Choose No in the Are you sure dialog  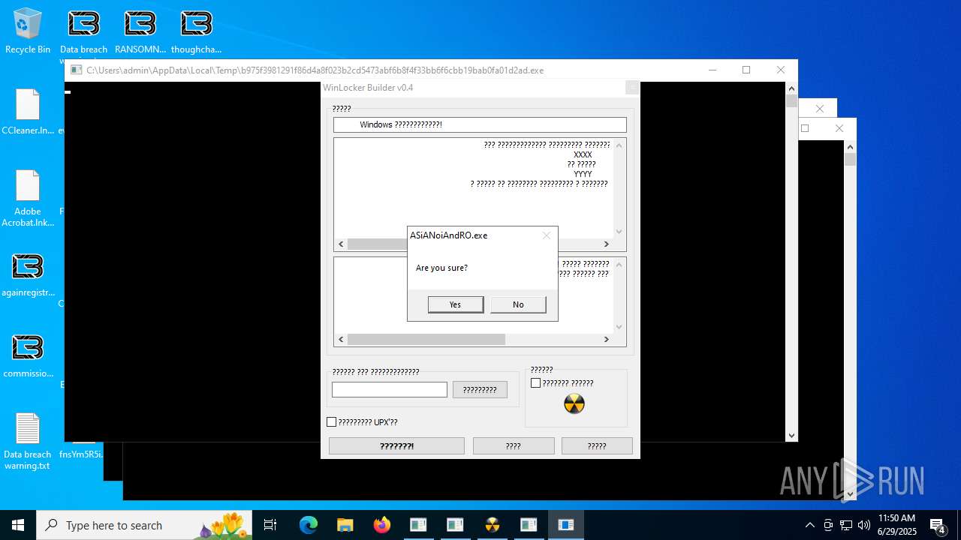pyautogui.click(x=518, y=304)
